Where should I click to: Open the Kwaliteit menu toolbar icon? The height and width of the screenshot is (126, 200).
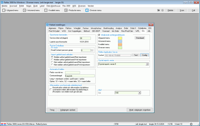tap(46, 10)
